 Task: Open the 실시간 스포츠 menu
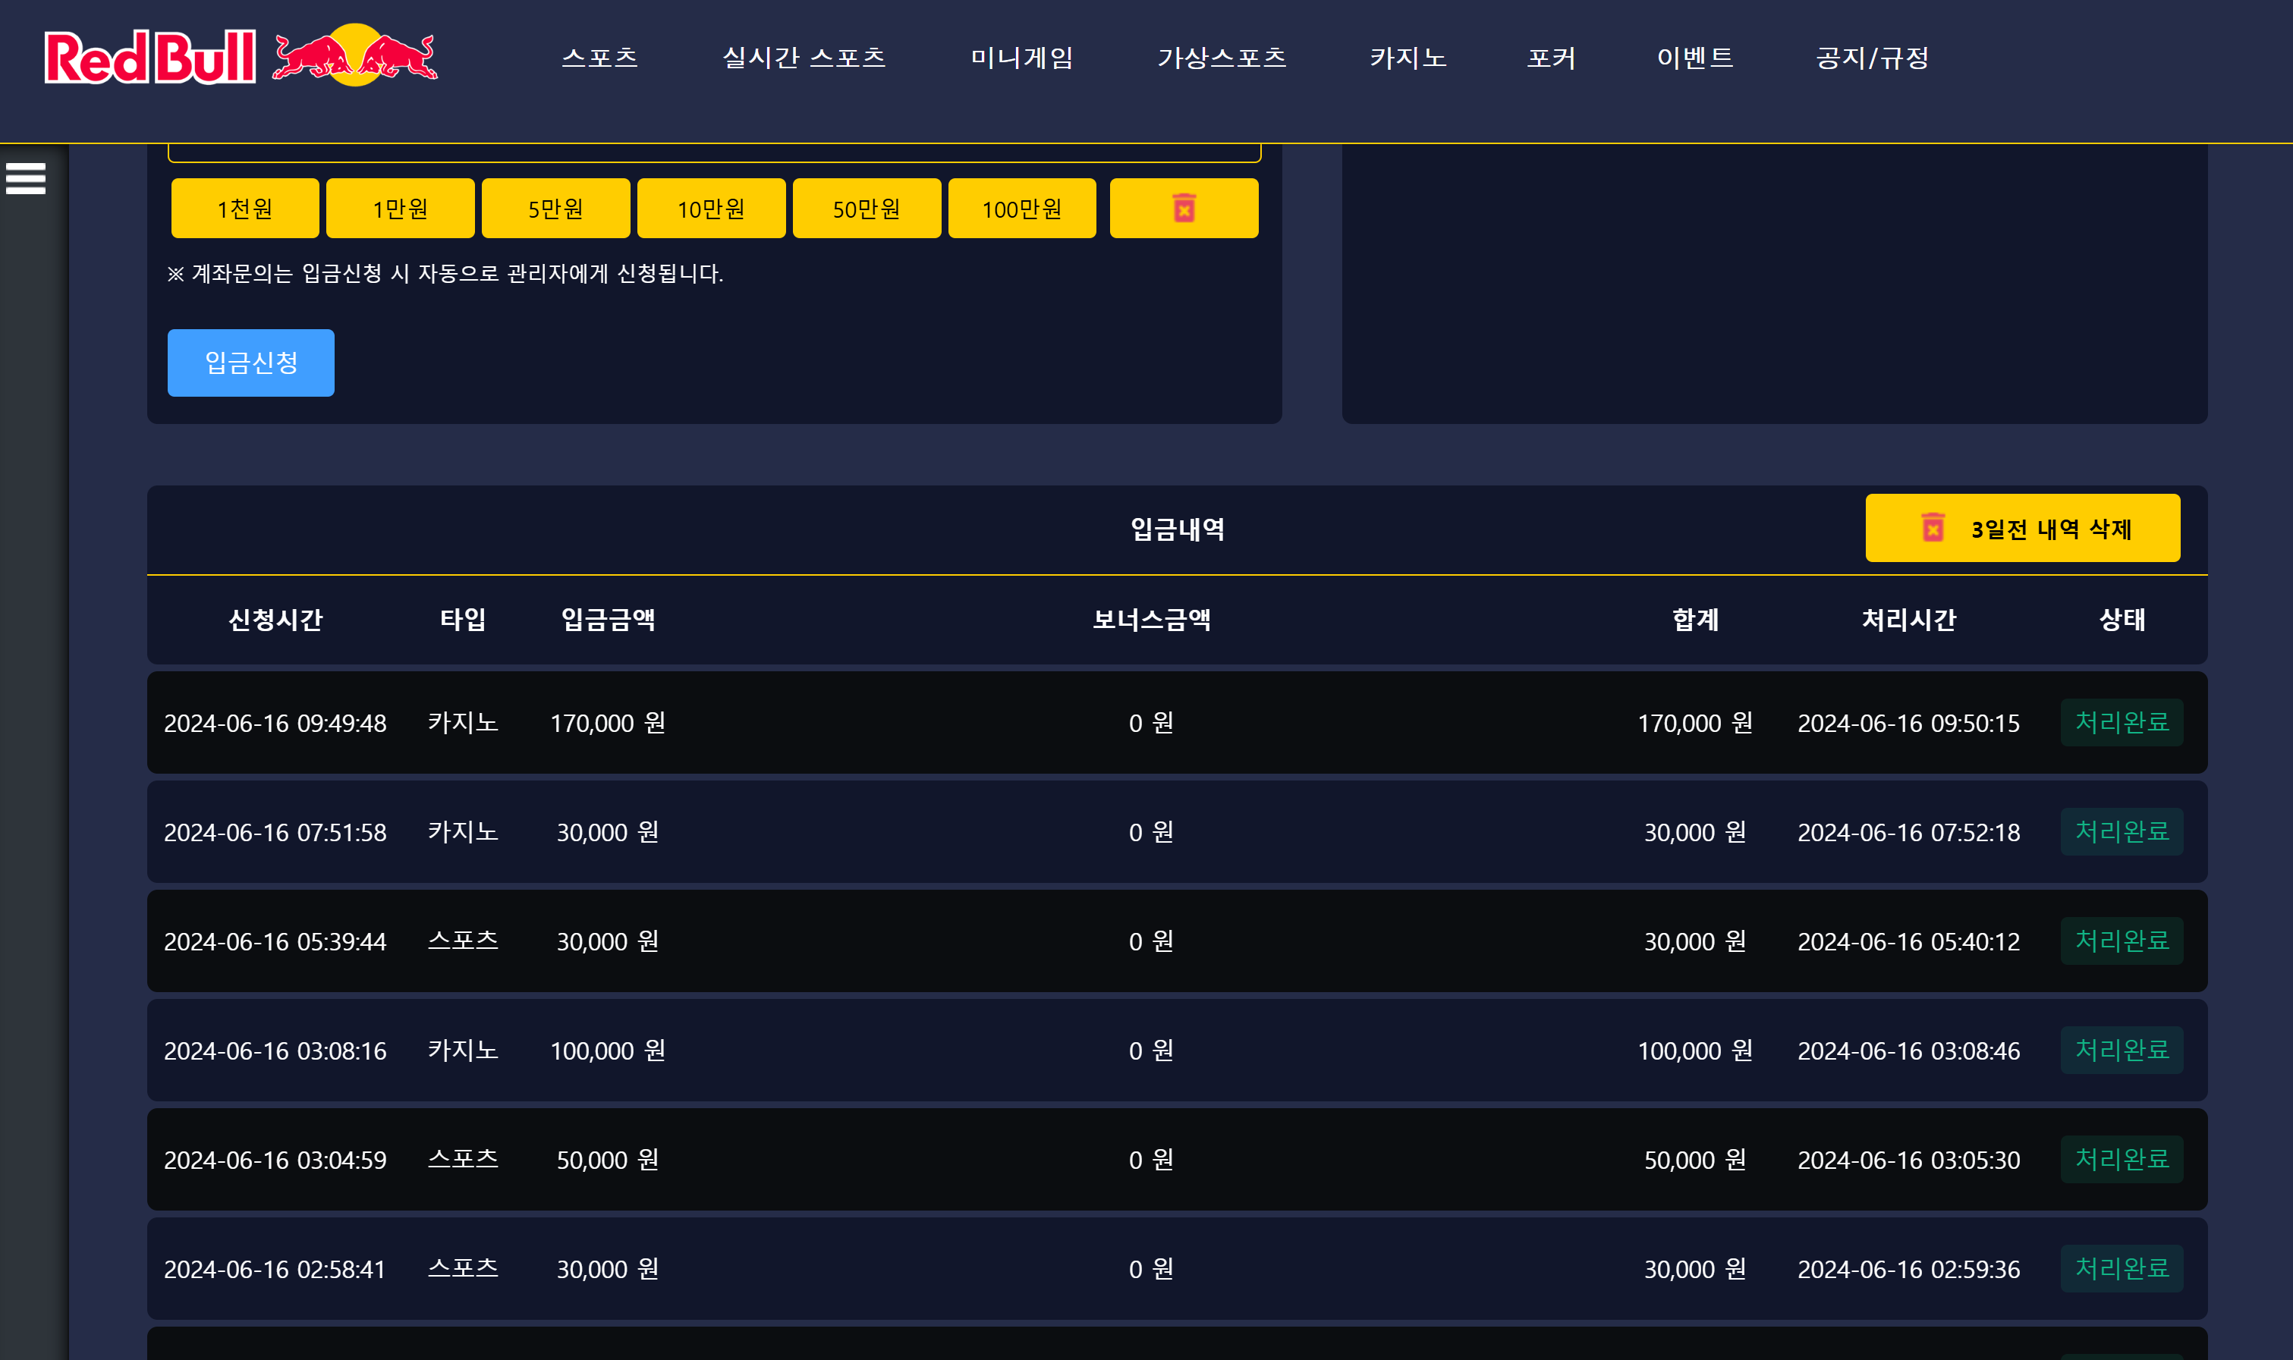(x=804, y=58)
